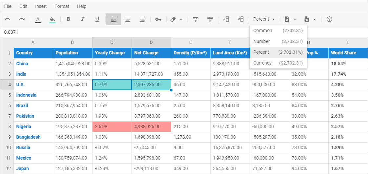368x174 pixels.
Task: Collapse the Percent format dropdown
Action: point(264,19)
